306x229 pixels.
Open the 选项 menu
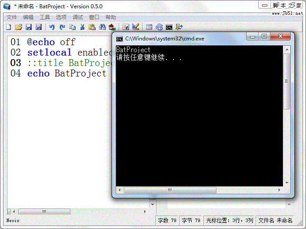point(61,17)
